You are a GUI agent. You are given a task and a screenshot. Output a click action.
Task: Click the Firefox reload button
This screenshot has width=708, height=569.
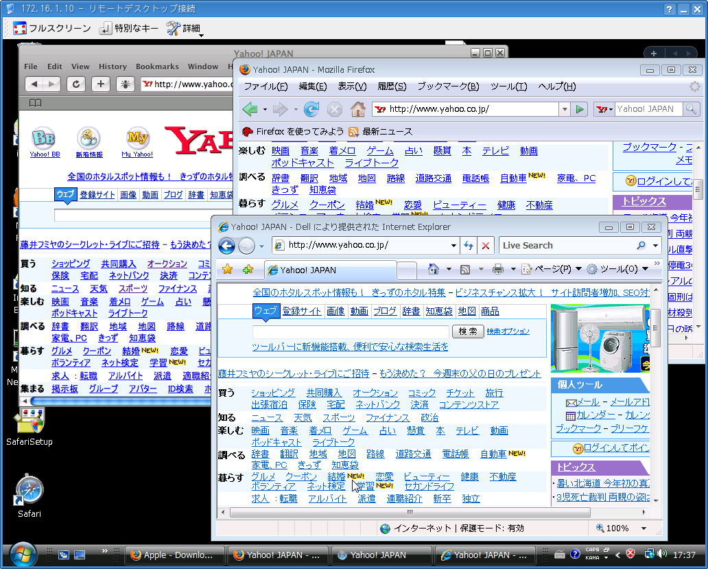pyautogui.click(x=311, y=109)
